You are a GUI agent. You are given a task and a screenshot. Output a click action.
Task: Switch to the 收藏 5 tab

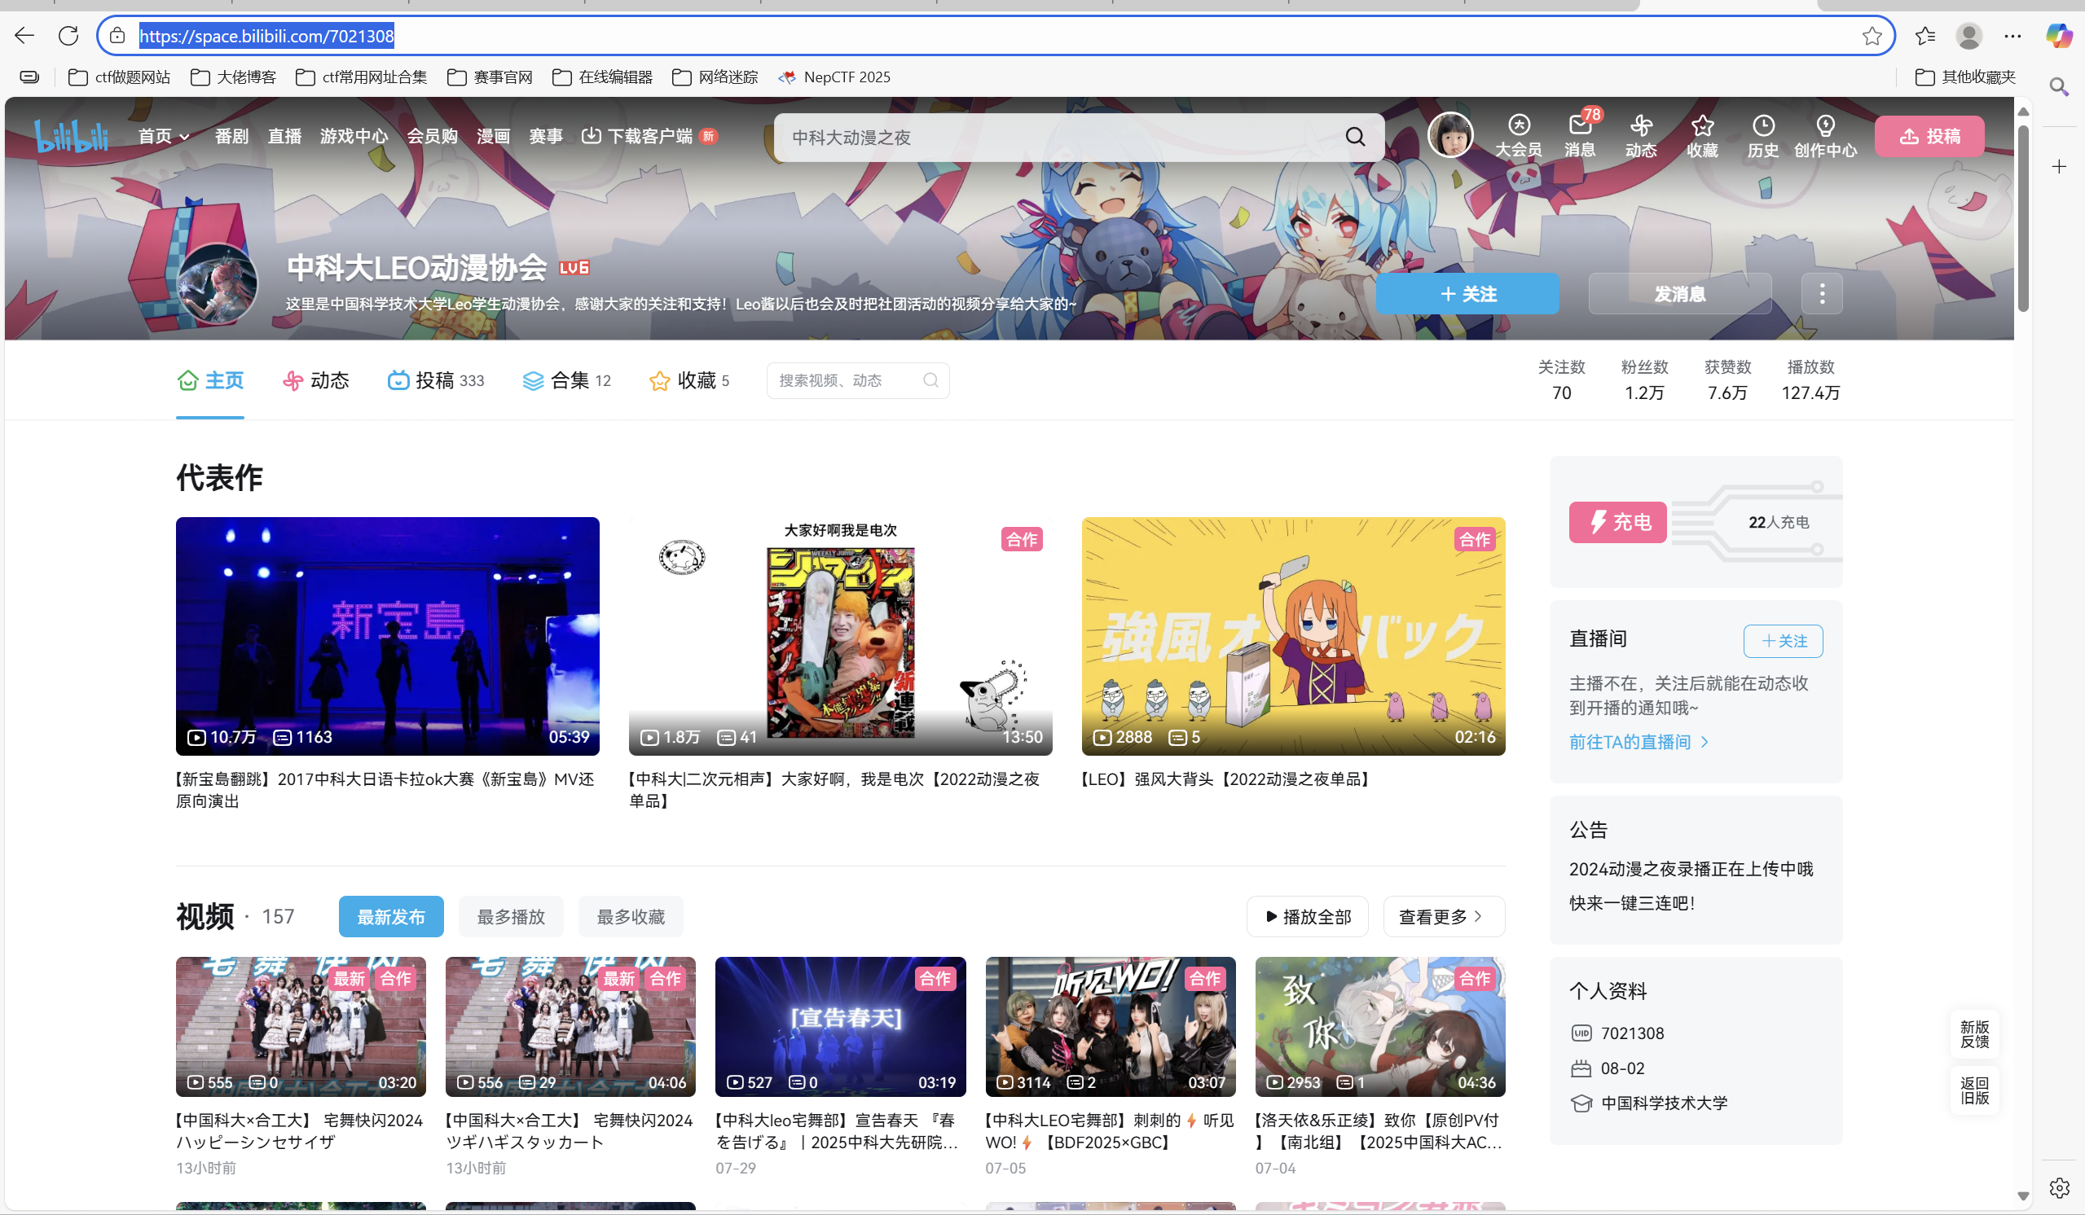[689, 380]
